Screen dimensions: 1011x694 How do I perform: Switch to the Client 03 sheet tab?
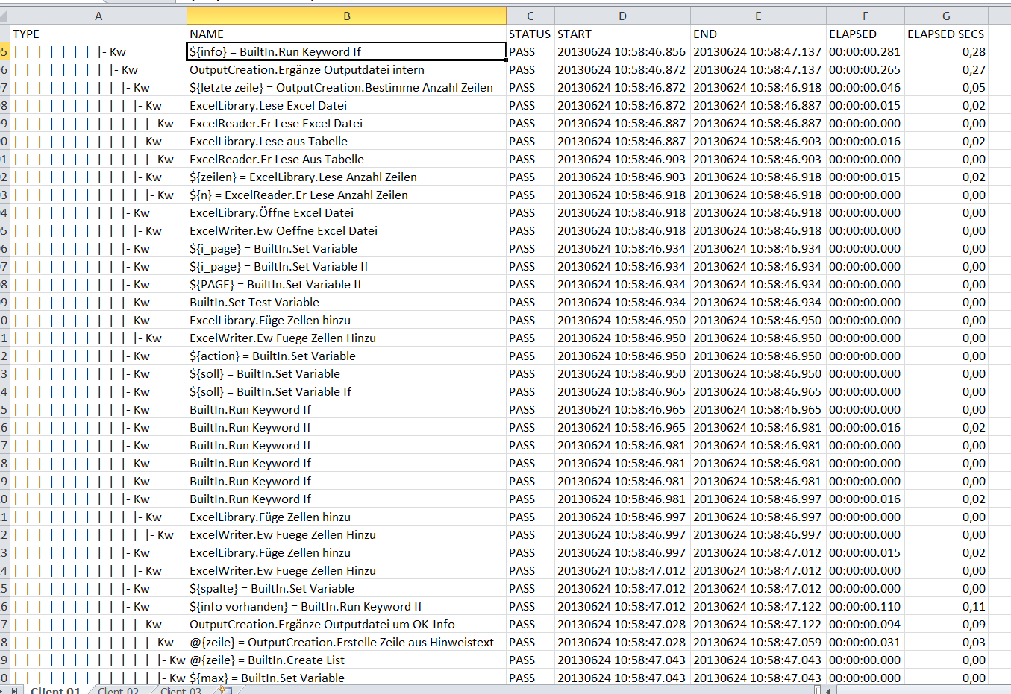[x=181, y=690]
